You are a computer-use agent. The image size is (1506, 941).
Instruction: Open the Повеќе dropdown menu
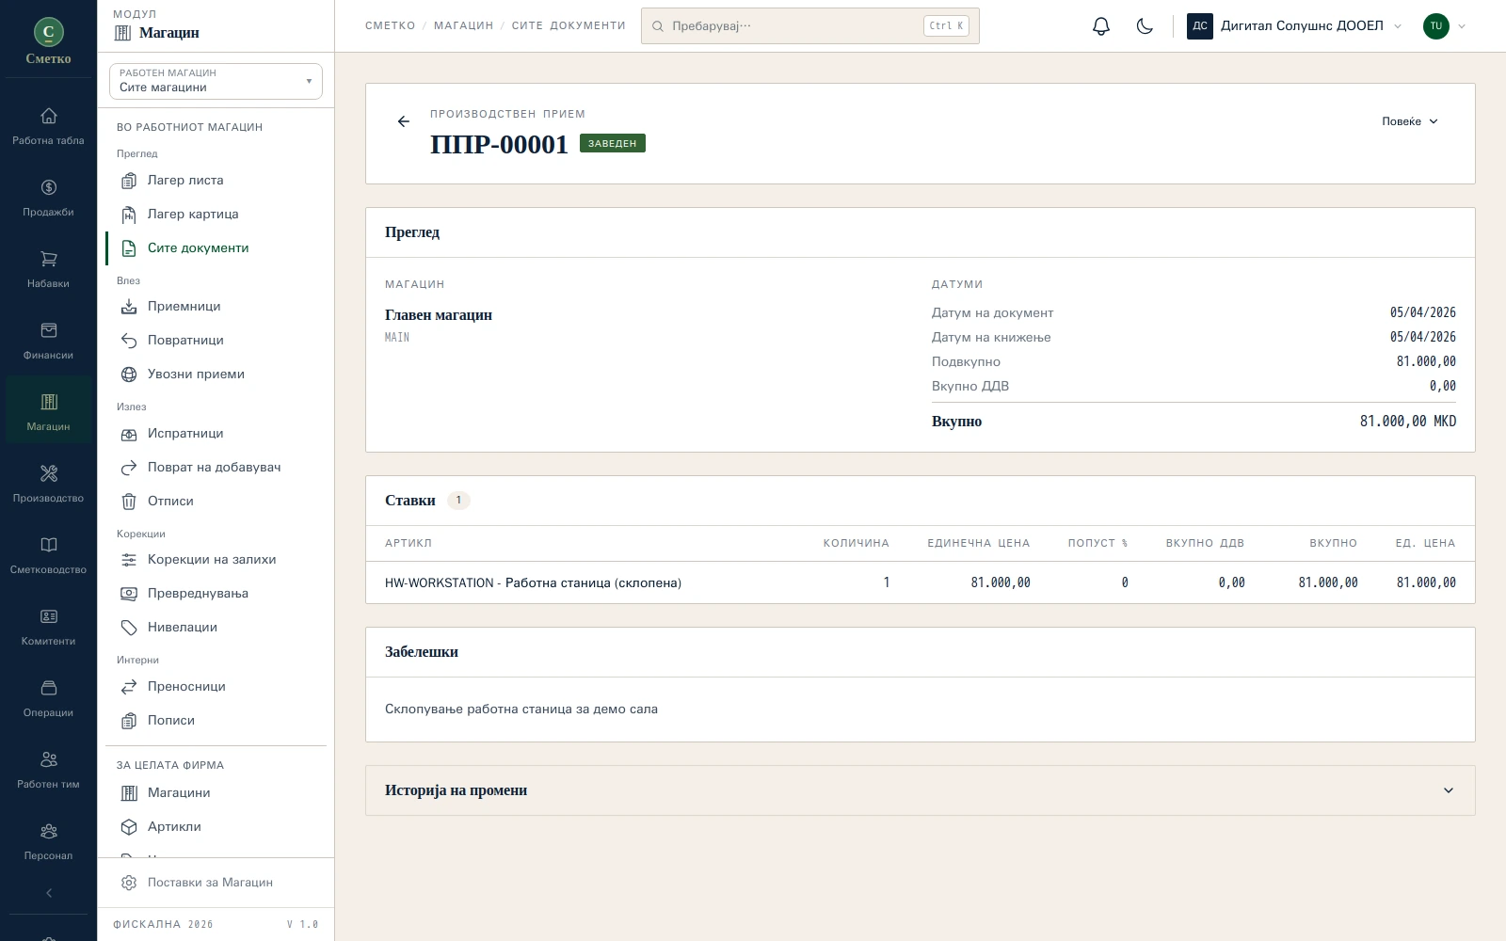tap(1410, 121)
